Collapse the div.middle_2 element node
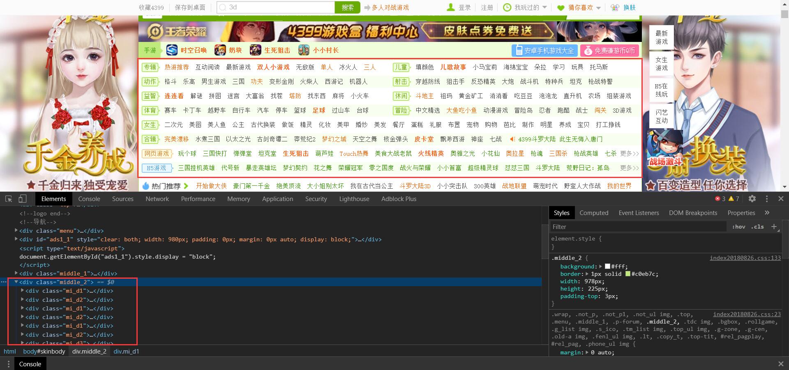 click(x=16, y=282)
